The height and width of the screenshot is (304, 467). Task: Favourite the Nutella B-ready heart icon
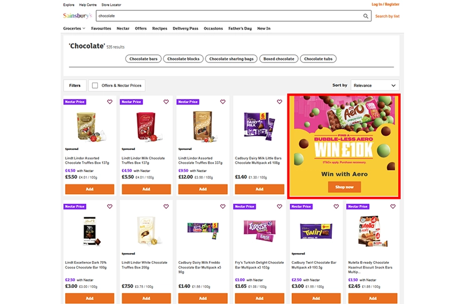[x=393, y=207]
